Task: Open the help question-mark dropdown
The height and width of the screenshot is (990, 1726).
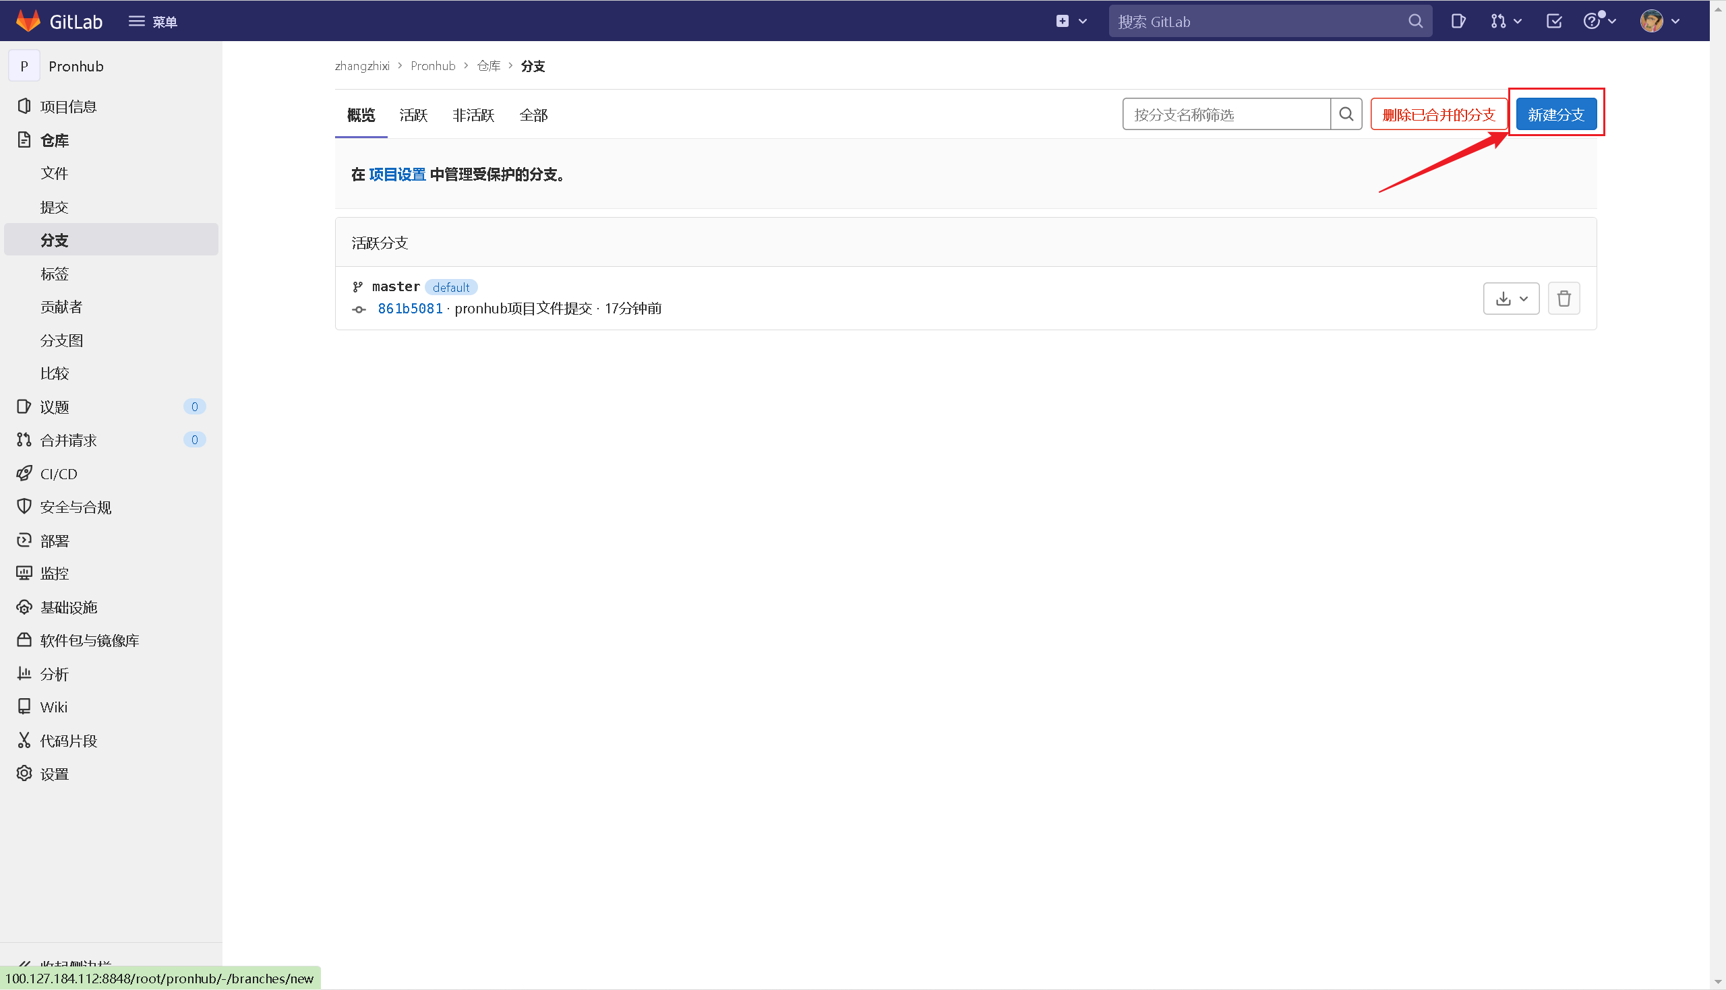Action: pyautogui.click(x=1599, y=21)
